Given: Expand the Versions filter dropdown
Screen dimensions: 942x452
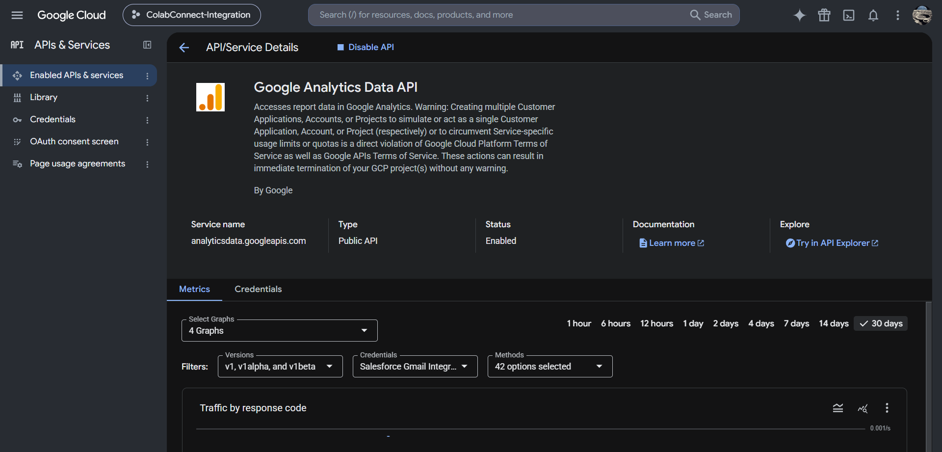Looking at the screenshot, I should point(280,367).
